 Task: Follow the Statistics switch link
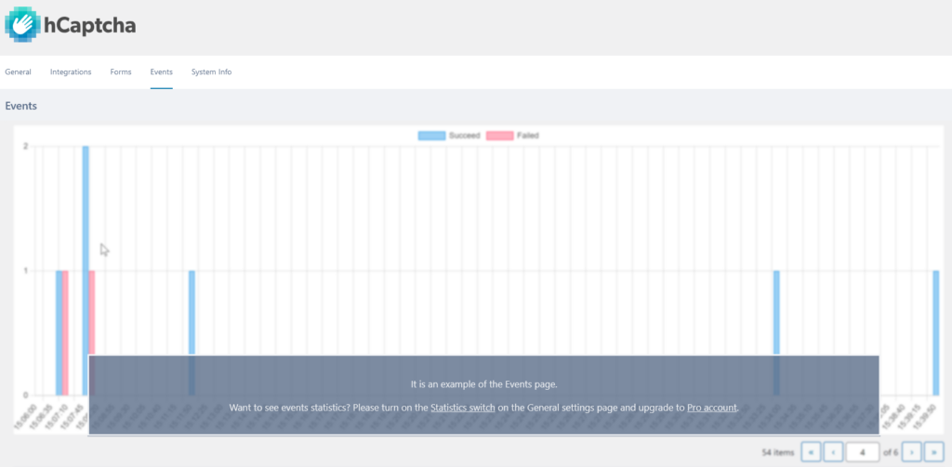tap(462, 408)
